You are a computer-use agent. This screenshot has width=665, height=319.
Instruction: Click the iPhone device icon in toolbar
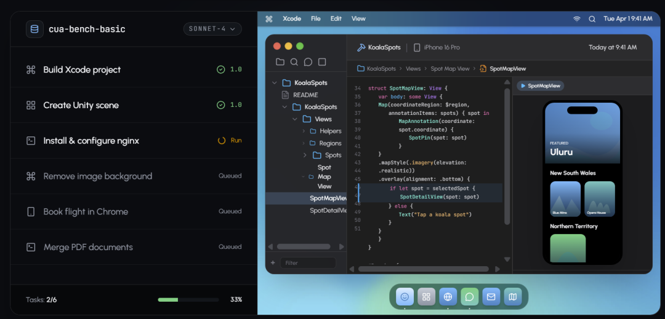417,47
